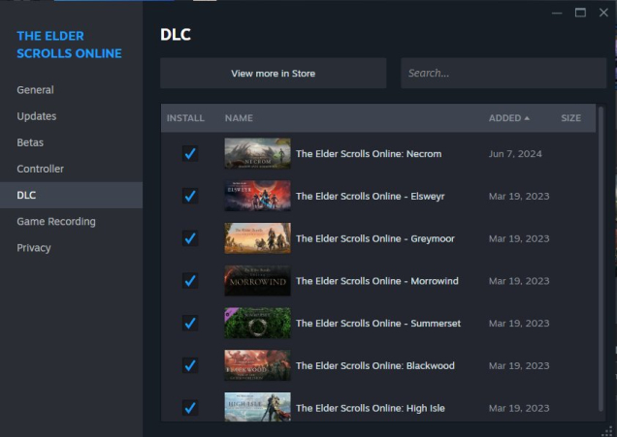Open the Necrom DLC thumbnail

[257, 154]
